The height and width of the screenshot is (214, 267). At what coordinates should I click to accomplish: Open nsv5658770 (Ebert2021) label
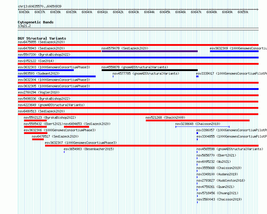pyautogui.click(x=216, y=155)
